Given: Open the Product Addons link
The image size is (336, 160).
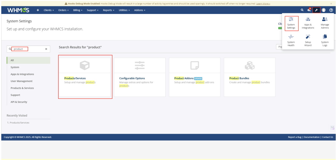Looking at the screenshot, I should (184, 78).
